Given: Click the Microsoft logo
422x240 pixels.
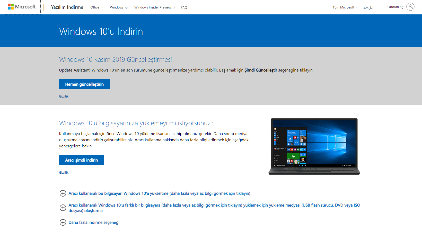Looking at the screenshot, I should pos(22,7).
